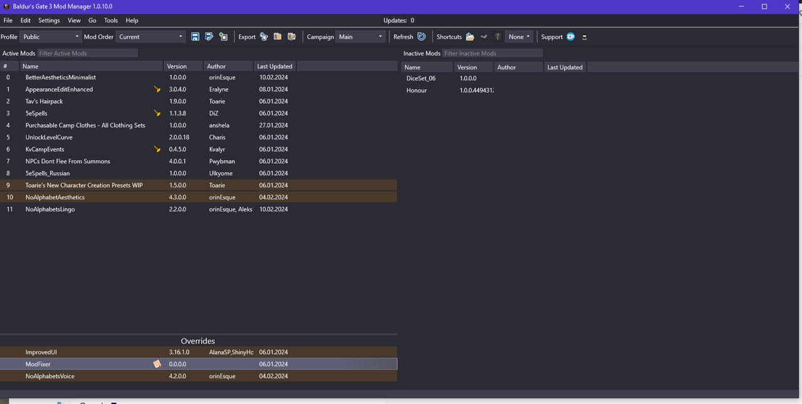Select the NoAlphabetsLingo mod row
Viewport: 802px width, 404px height.
[199, 209]
